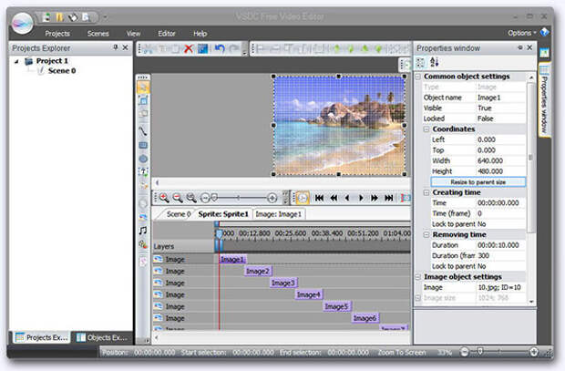Click the red Delete icon in toolbar
565x371 pixels.
click(189, 48)
